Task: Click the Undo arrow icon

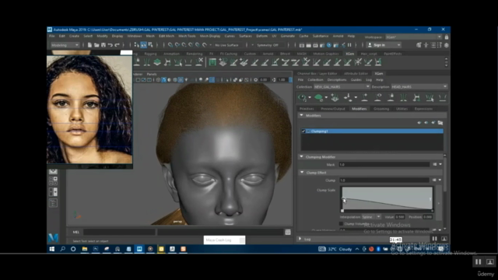Action: coord(110,45)
